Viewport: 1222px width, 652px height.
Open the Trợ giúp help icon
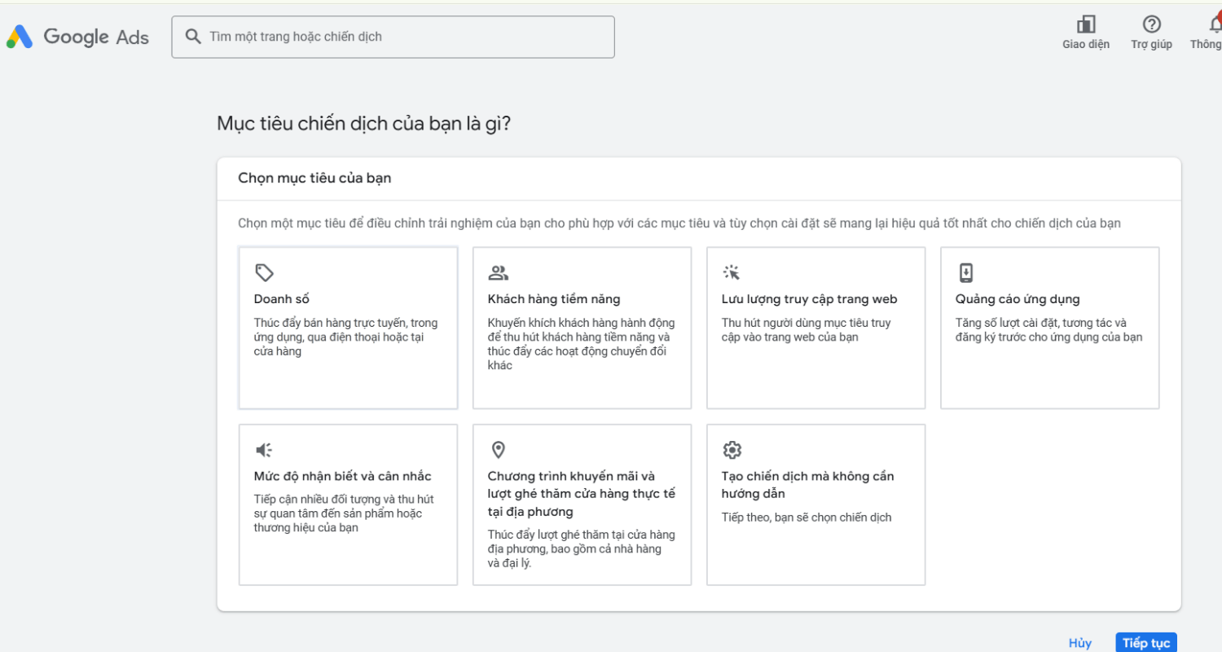coord(1151,24)
